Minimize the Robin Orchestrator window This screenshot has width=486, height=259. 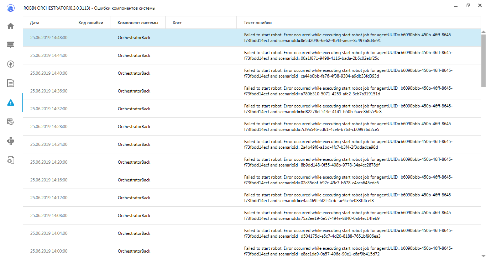pos(456,6)
